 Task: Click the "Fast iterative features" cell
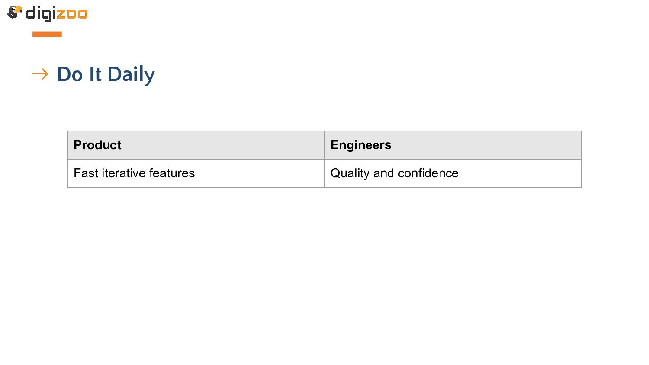196,173
